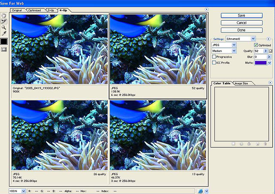Open preview in browser icon
This screenshot has width=275, height=194.
pos(201,191)
